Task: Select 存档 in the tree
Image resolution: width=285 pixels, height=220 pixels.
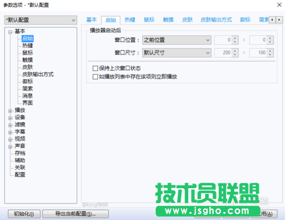Action: pos(20,153)
